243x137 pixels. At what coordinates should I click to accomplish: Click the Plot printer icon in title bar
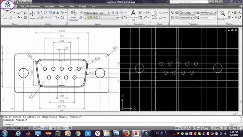click(x=21, y=2)
